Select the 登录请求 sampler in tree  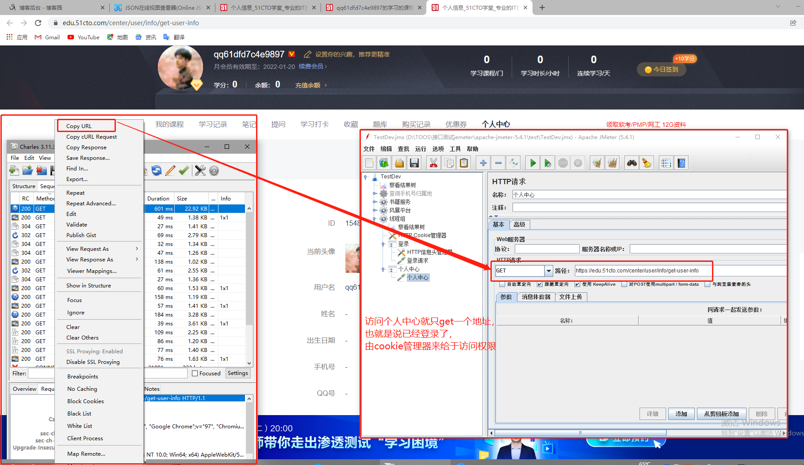click(x=417, y=261)
